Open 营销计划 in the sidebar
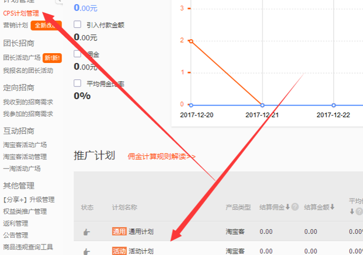 pos(15,25)
